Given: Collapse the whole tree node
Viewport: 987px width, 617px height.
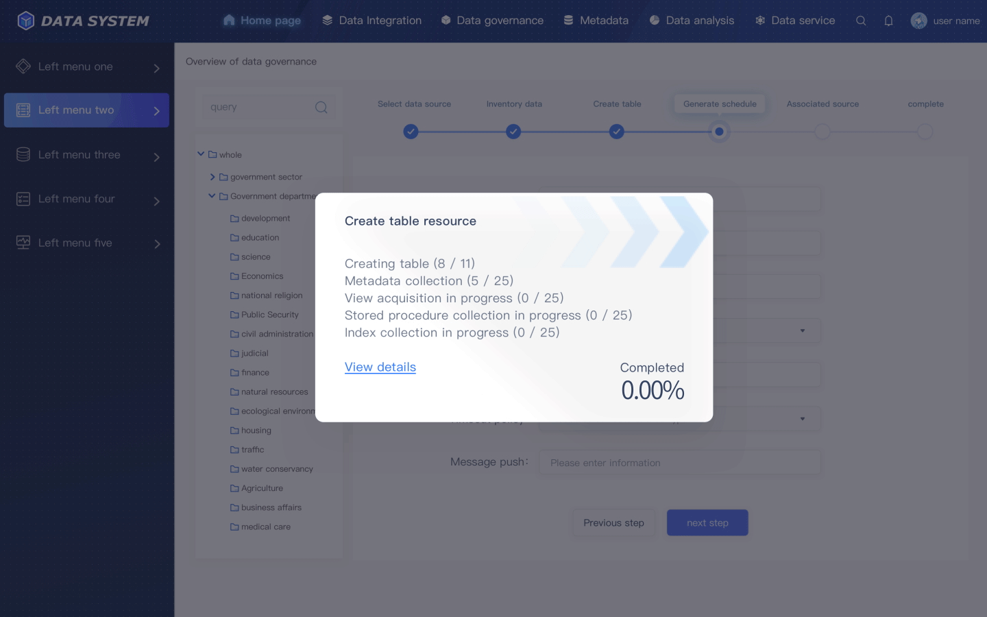Looking at the screenshot, I should 201,154.
